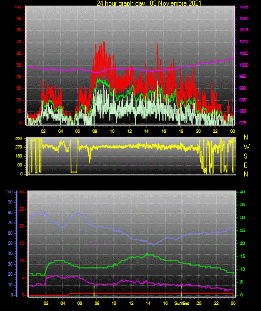Screen dimensions: 261x311
Task: Click green temperature axis label 25
Action: (x=243, y=231)
